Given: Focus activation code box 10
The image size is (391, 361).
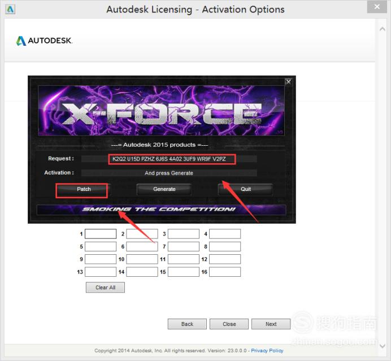Looking at the screenshot, I should [142, 259].
